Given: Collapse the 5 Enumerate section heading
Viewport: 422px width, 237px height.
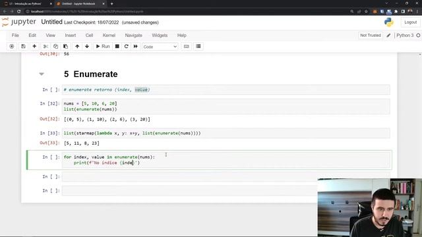Looking at the screenshot, I should coord(42,74).
